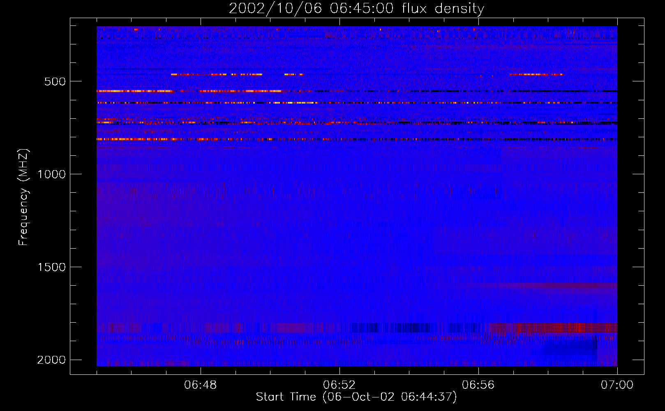Click the 06:52 time tick label
The image size is (665, 411).
coord(339,385)
